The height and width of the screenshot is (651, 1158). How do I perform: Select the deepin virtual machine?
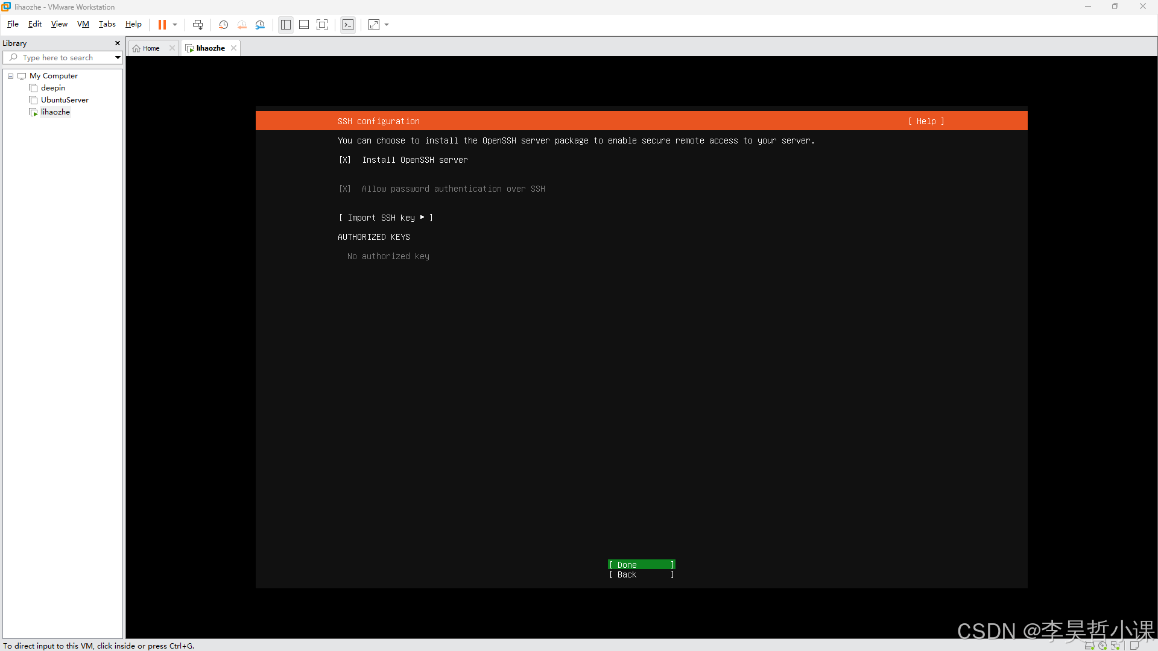point(52,88)
